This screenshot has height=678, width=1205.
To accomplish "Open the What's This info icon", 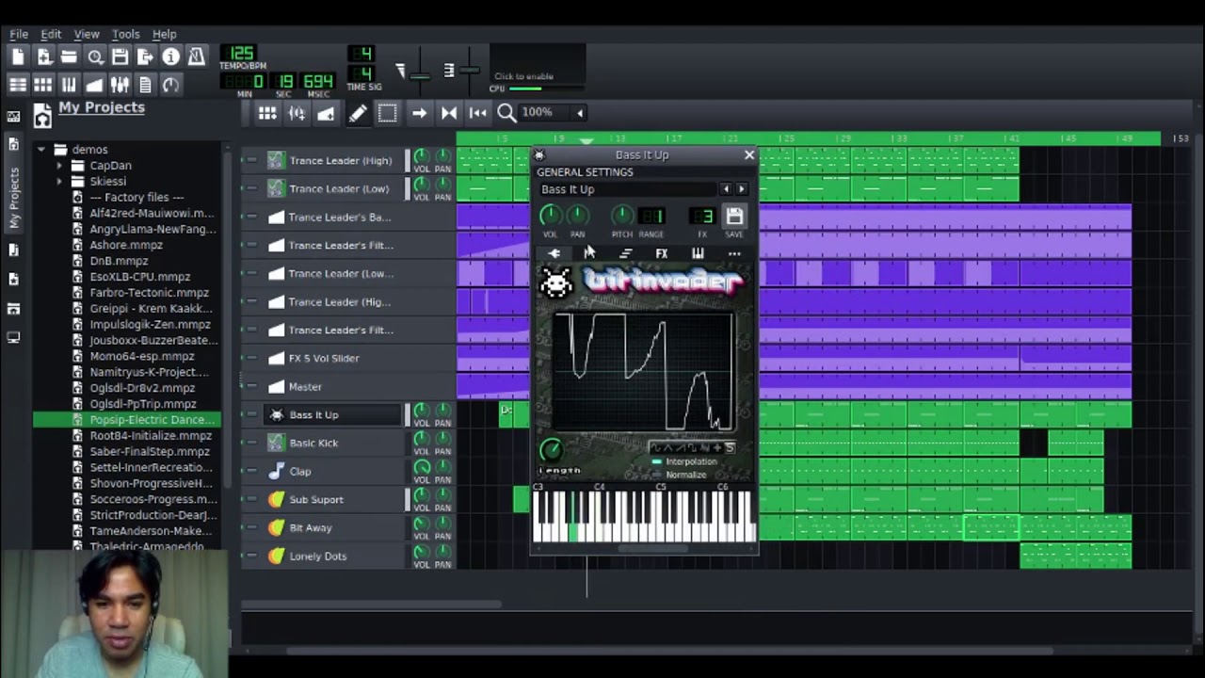I will click(x=170, y=57).
